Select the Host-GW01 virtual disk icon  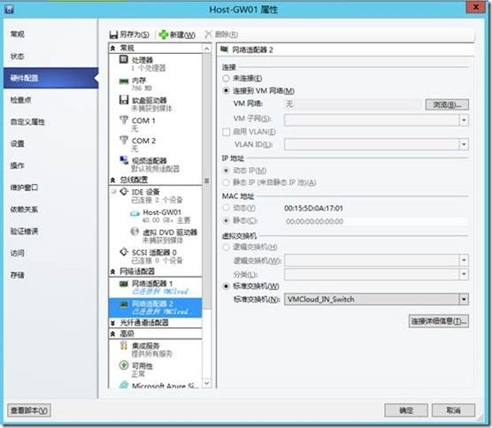point(135,213)
